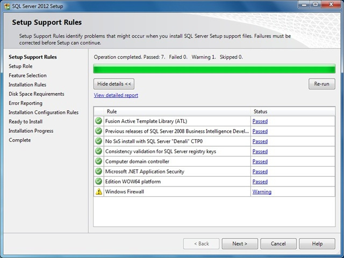Select the Microsoft .NET Application Security rule text
The height and width of the screenshot is (258, 344).
145,171
